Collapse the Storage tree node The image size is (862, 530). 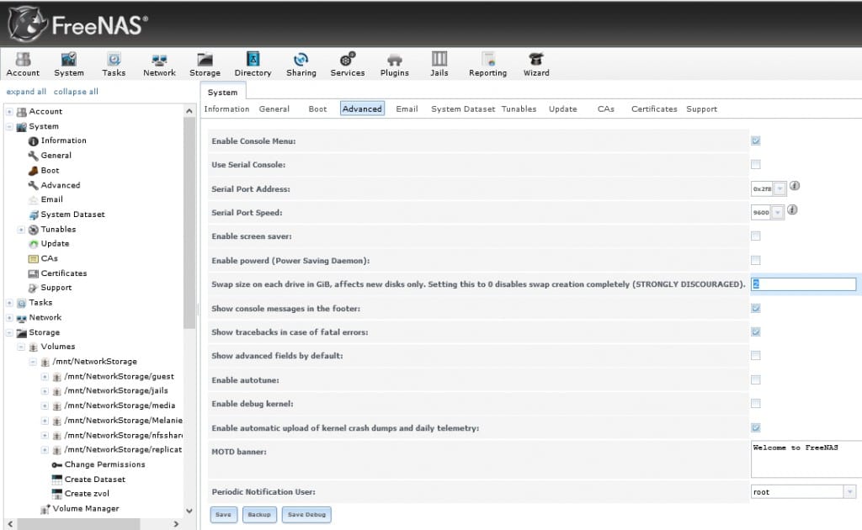(9, 332)
